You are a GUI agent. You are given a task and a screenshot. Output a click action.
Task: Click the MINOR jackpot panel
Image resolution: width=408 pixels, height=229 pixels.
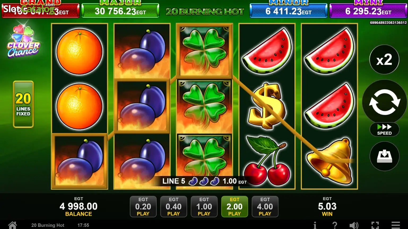click(288, 10)
